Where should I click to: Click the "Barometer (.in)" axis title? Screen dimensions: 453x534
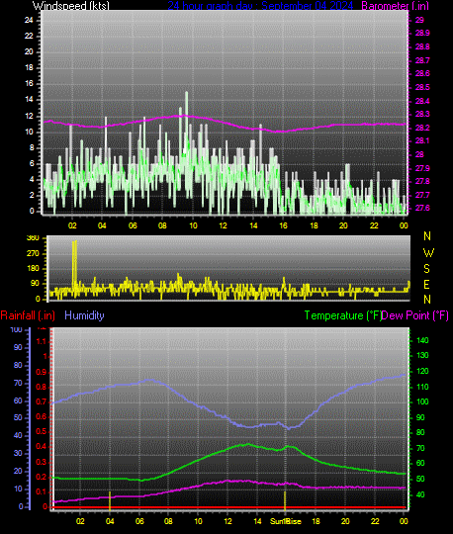(395, 6)
